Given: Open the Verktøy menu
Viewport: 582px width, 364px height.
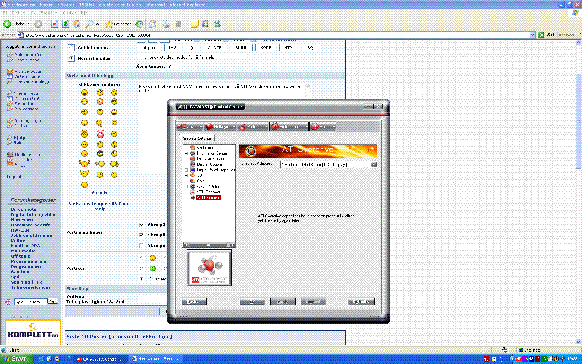Looking at the screenshot, I should click(69, 13).
